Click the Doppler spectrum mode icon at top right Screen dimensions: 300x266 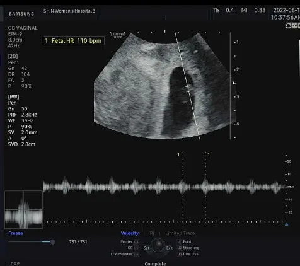coord(295,26)
